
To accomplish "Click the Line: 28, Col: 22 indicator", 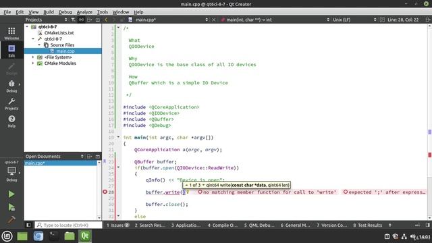I will tap(403, 20).
